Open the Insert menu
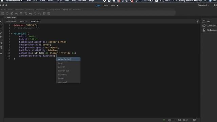The width and height of the screenshot is (217, 122). pyautogui.click(x=51, y=1)
